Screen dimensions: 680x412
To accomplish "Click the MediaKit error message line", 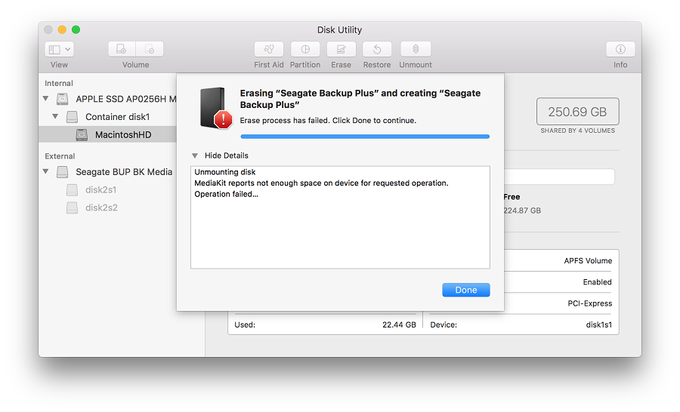I will tap(321, 183).
